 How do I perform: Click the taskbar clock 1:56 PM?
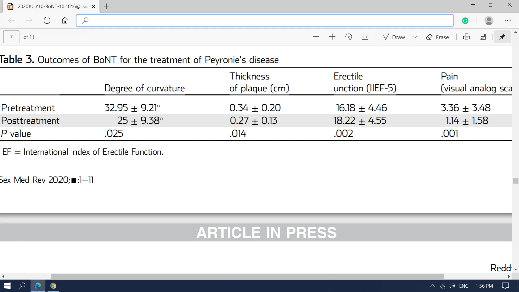(484, 286)
